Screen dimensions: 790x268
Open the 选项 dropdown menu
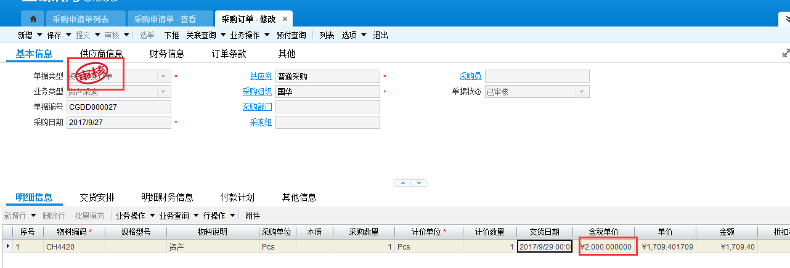364,35
